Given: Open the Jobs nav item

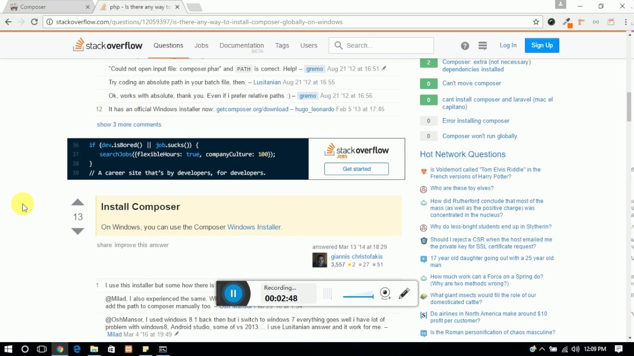Looking at the screenshot, I should 201,45.
